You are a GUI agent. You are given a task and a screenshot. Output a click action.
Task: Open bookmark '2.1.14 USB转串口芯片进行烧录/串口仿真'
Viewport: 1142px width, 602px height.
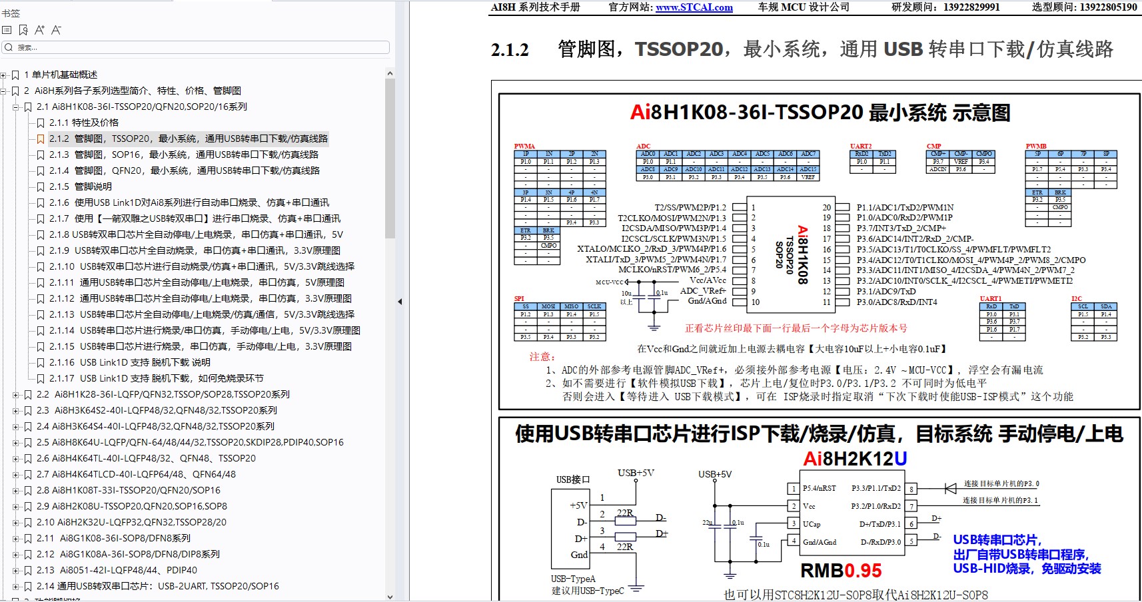coord(205,330)
